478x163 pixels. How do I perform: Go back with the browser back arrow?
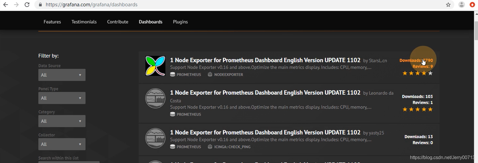click(5, 5)
